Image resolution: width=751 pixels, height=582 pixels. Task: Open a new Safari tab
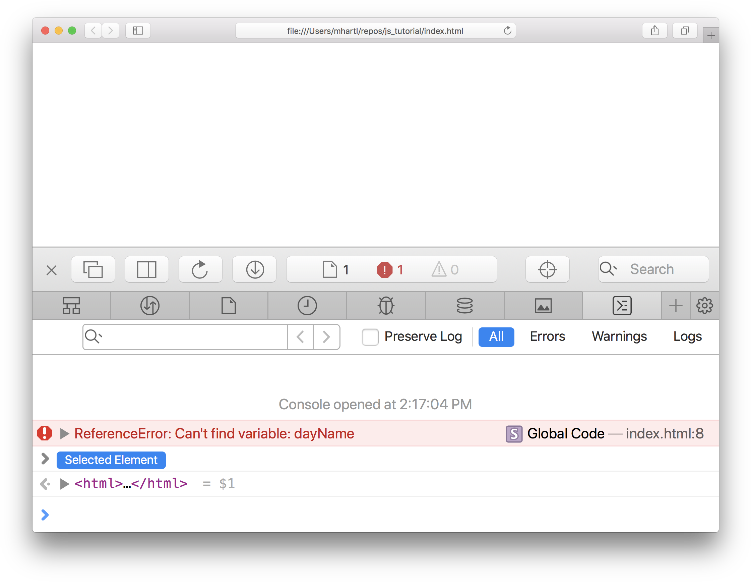[x=711, y=36]
